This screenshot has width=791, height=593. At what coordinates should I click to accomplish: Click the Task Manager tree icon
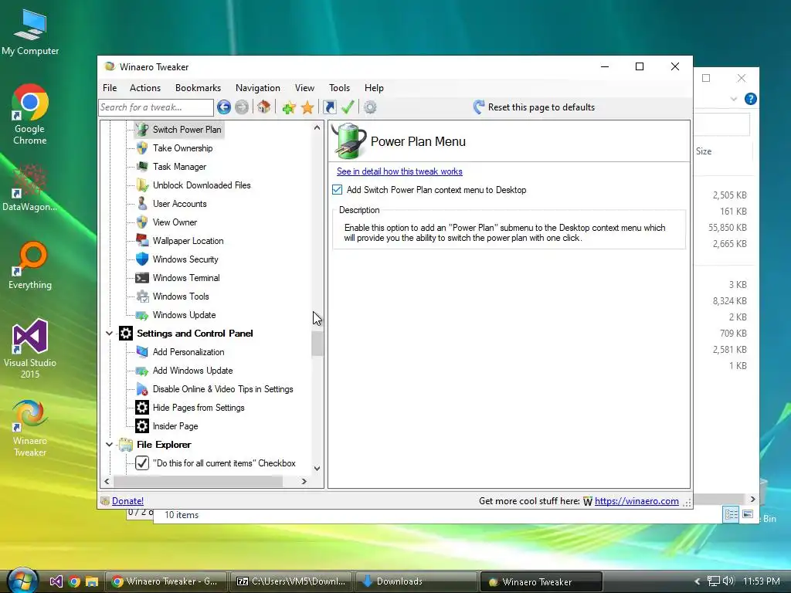pos(142,167)
